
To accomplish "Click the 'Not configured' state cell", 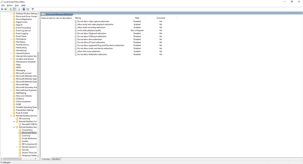I will 137,31.
